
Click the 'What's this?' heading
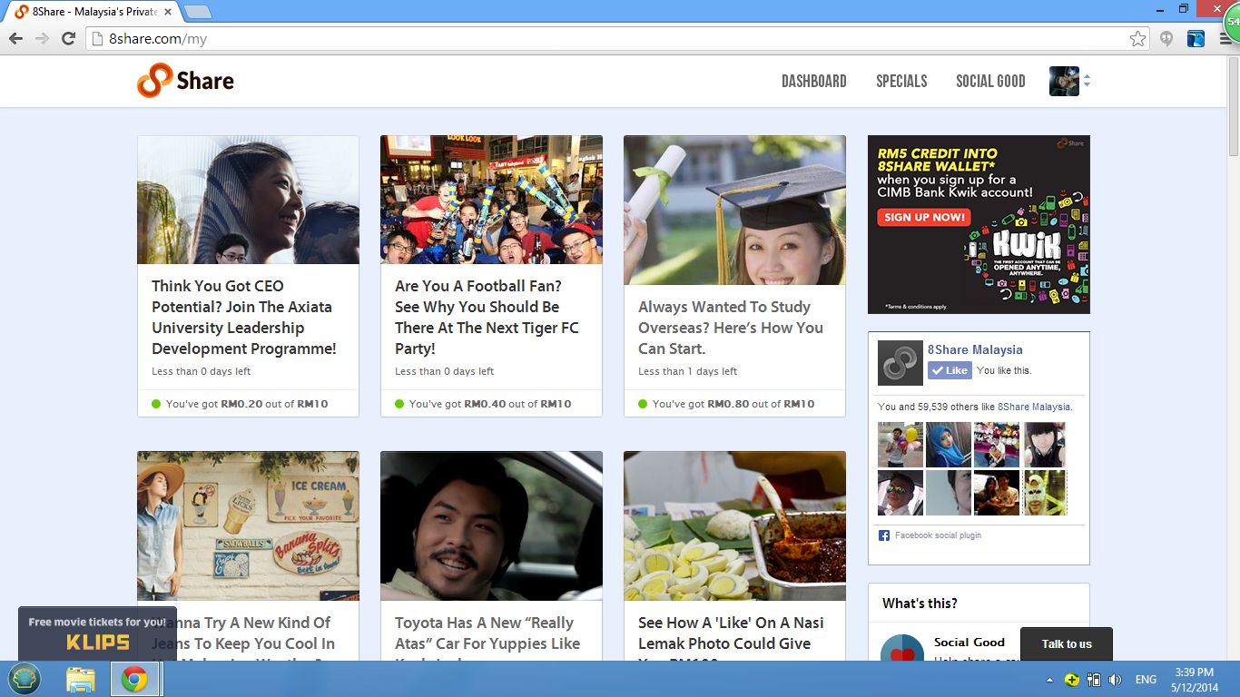click(x=920, y=604)
